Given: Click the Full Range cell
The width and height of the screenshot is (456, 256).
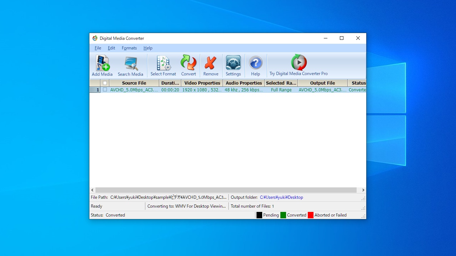Looking at the screenshot, I should [x=281, y=90].
